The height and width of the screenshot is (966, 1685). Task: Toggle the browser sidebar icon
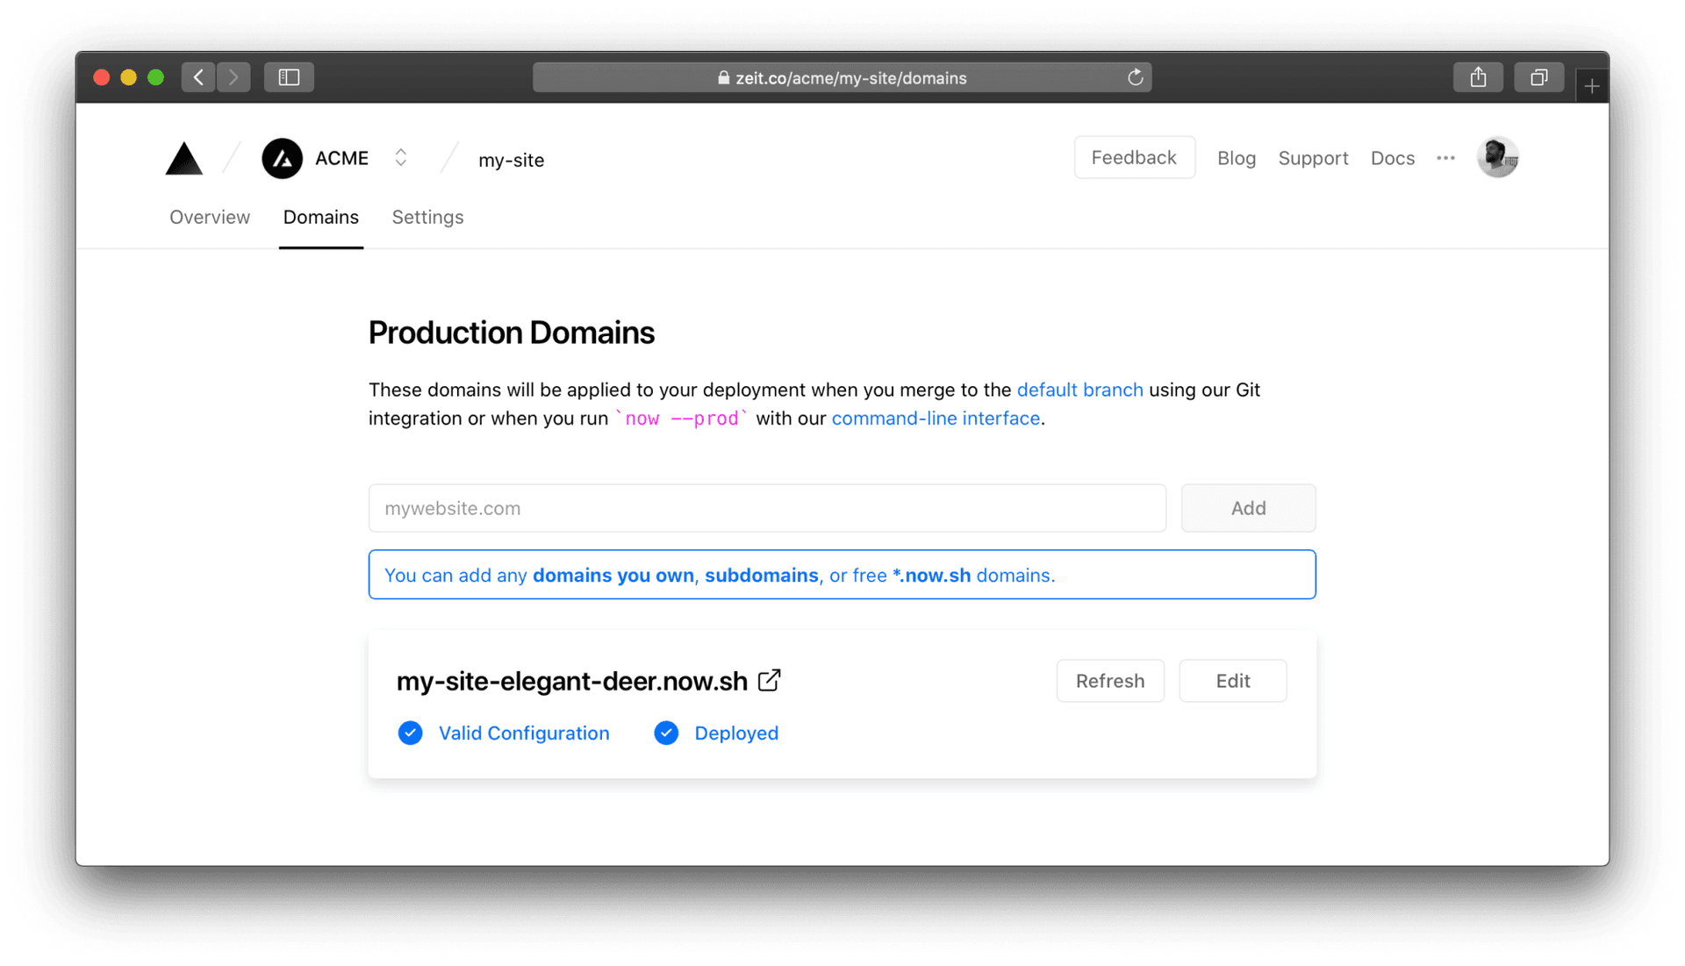289,77
